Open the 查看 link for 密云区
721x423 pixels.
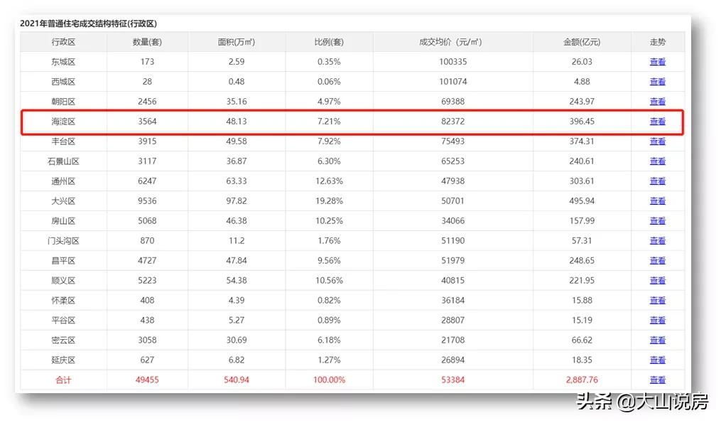[657, 340]
